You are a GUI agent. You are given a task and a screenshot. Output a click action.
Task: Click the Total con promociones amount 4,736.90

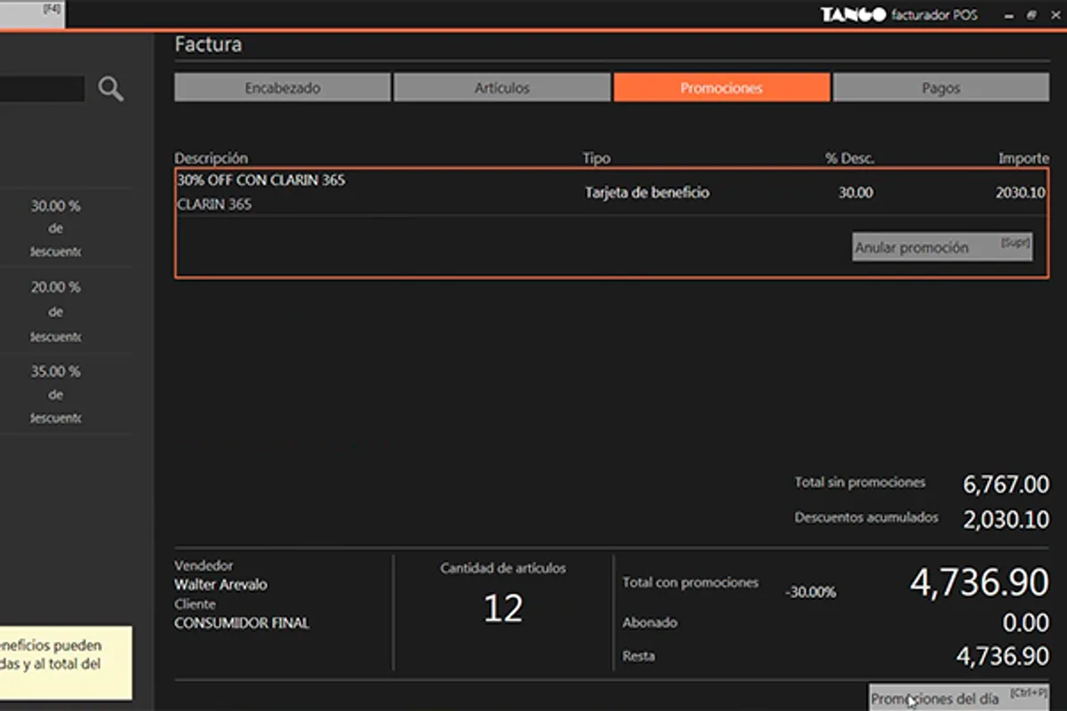[979, 582]
